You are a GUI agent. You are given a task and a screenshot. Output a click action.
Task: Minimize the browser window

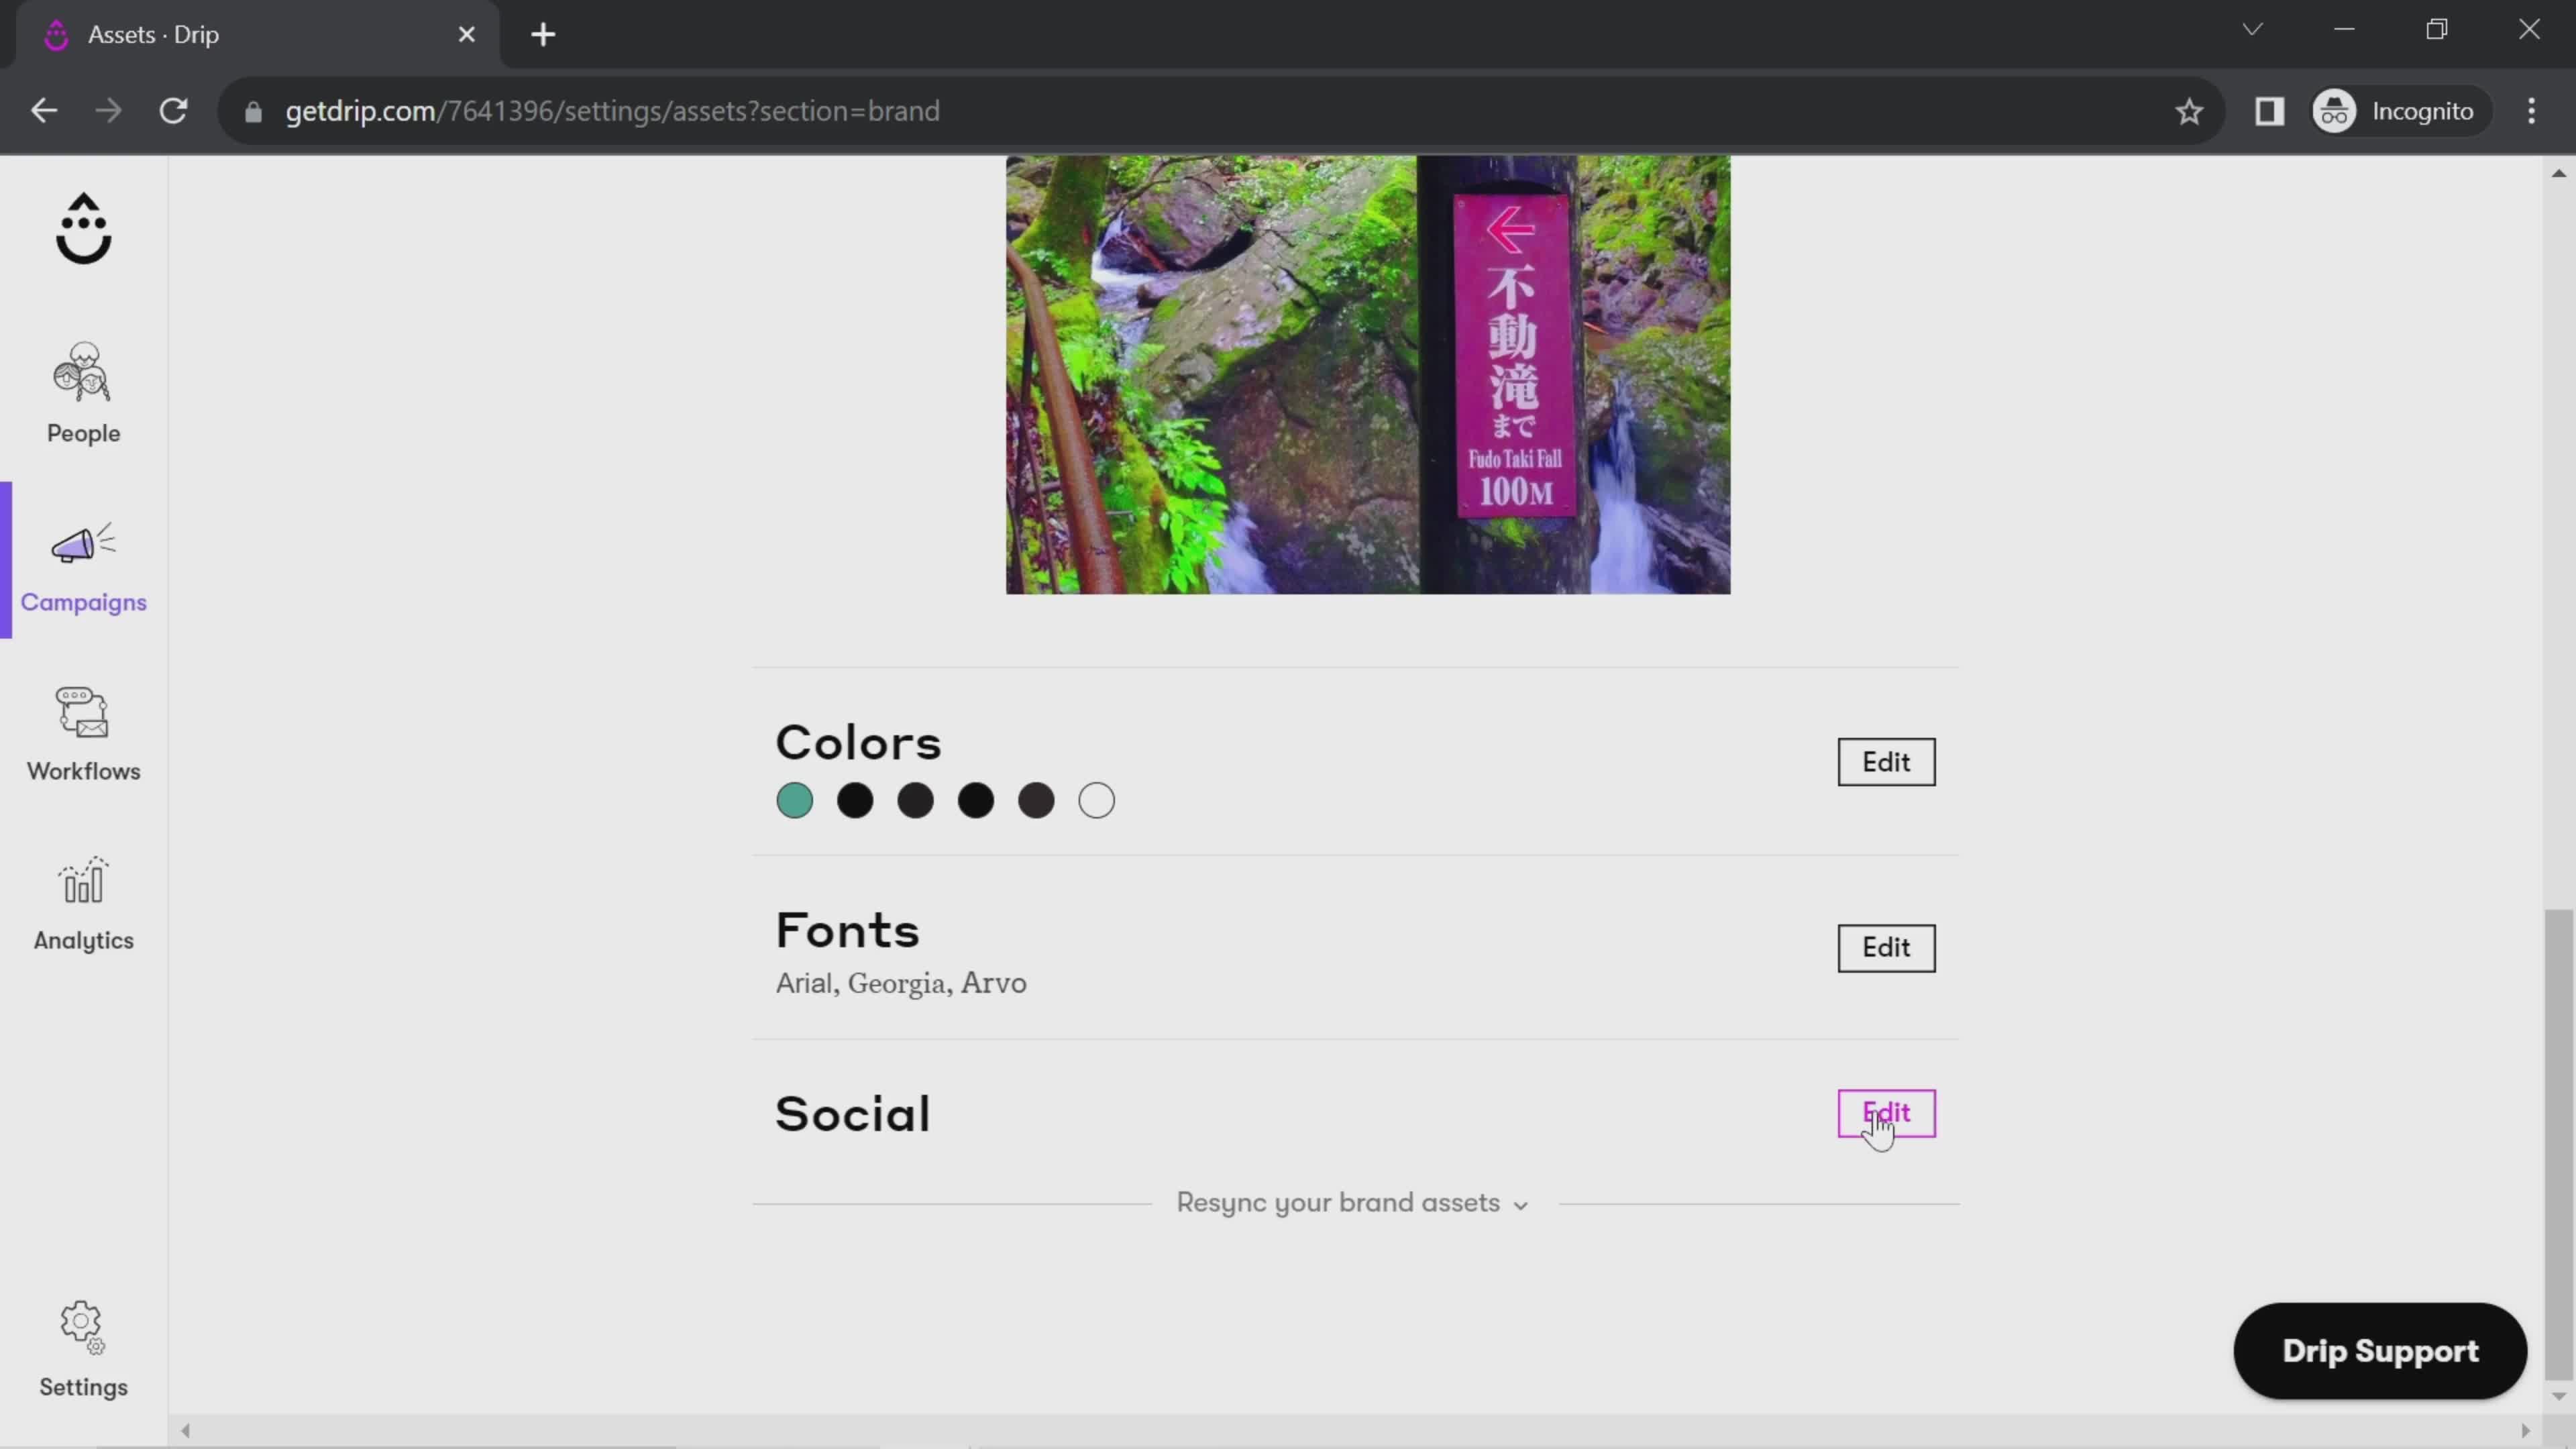pyautogui.click(x=2344, y=30)
